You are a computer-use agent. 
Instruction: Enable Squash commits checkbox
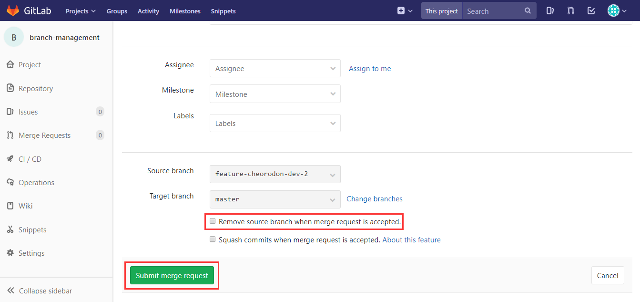pyautogui.click(x=213, y=240)
